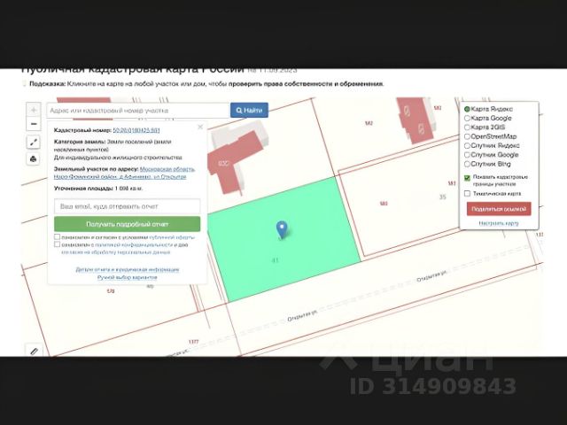Select Спутник Bing satellite layer

(x=467, y=164)
